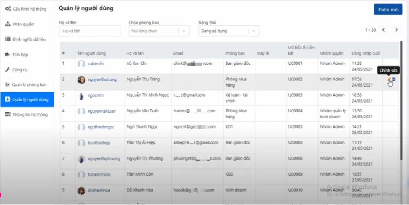This screenshot has height=205, width=409.
Task: Click avatar of user vukimchi
Action: (81, 64)
